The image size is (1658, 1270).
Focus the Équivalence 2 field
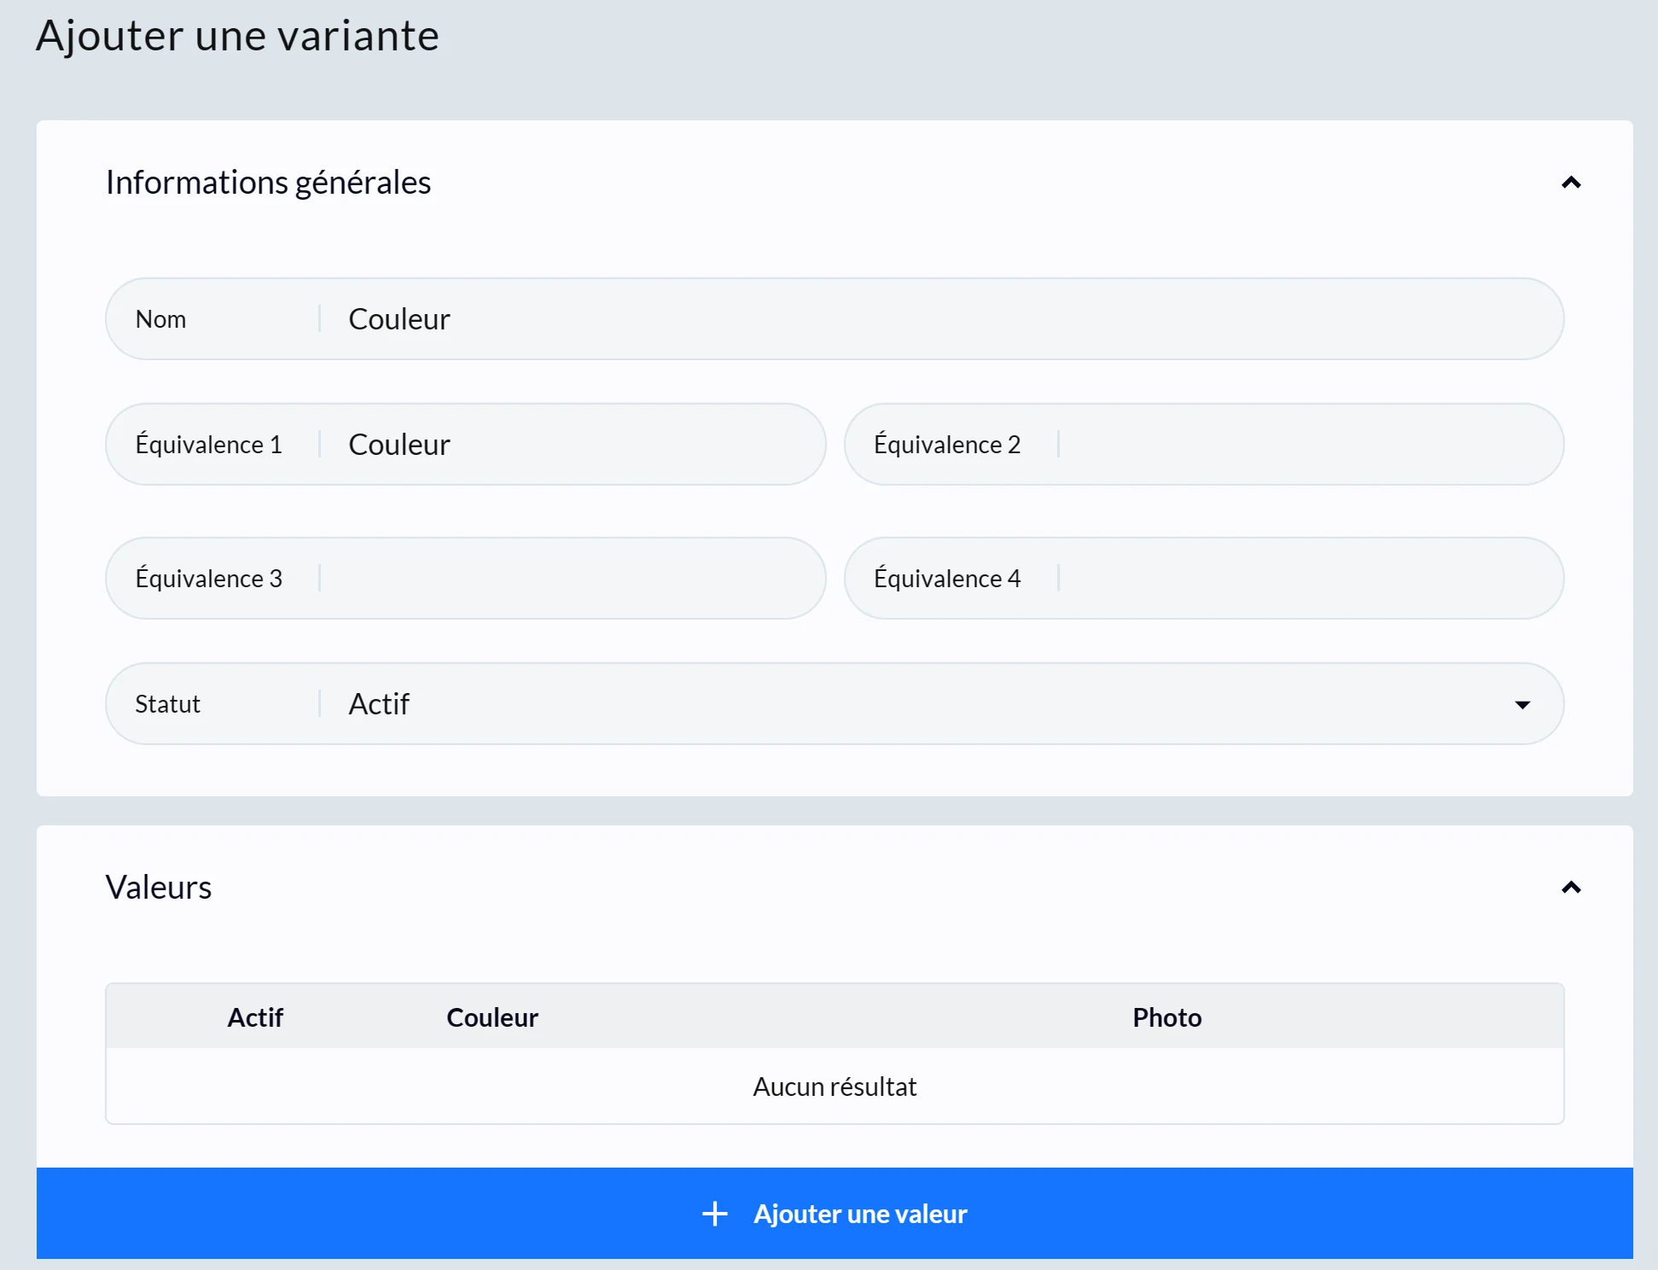point(1203,444)
